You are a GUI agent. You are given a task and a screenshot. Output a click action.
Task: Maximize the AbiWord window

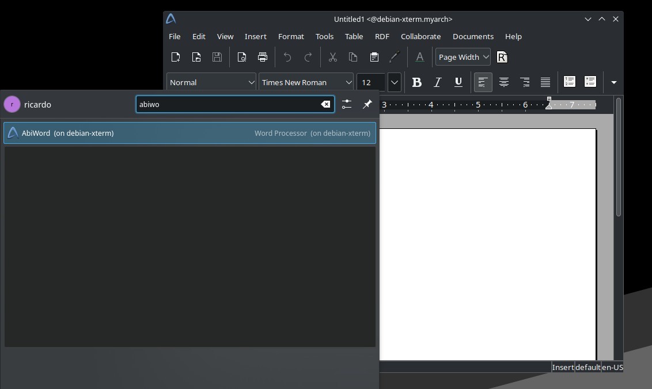point(602,19)
